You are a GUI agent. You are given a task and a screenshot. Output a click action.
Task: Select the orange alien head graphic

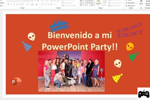(x=130, y=46)
